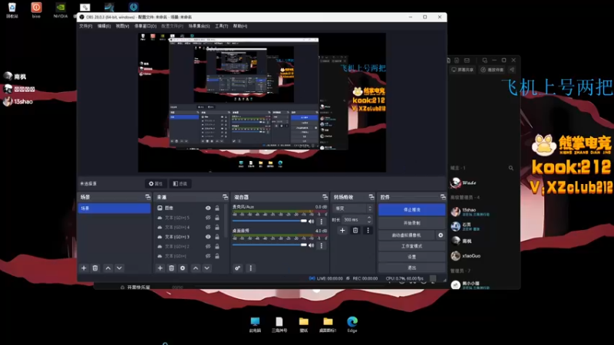
Task: Mute the Desktop Audio speaker icon
Action: 312,245
